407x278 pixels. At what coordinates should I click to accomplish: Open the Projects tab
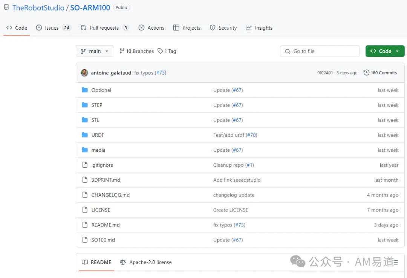(187, 28)
